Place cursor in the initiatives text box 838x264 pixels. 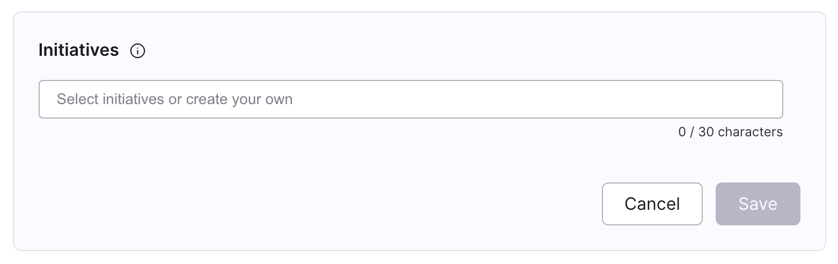coord(410,99)
